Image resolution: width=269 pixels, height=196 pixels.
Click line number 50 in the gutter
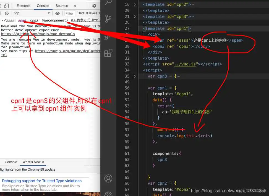(127, 88)
